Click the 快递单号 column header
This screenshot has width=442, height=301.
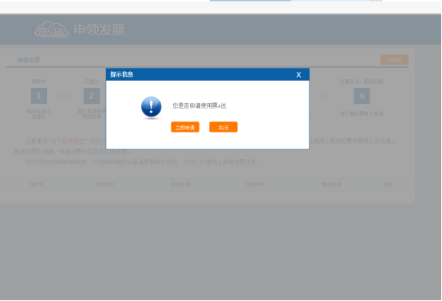point(255,184)
